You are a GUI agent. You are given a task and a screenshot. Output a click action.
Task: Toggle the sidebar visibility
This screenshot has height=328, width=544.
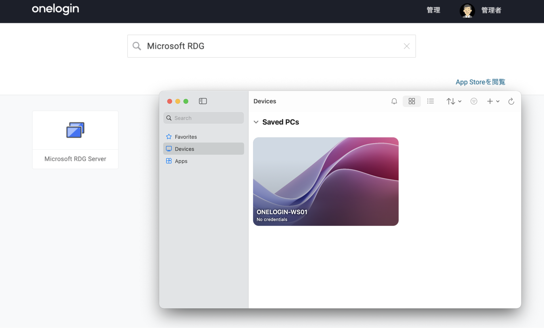pos(203,101)
